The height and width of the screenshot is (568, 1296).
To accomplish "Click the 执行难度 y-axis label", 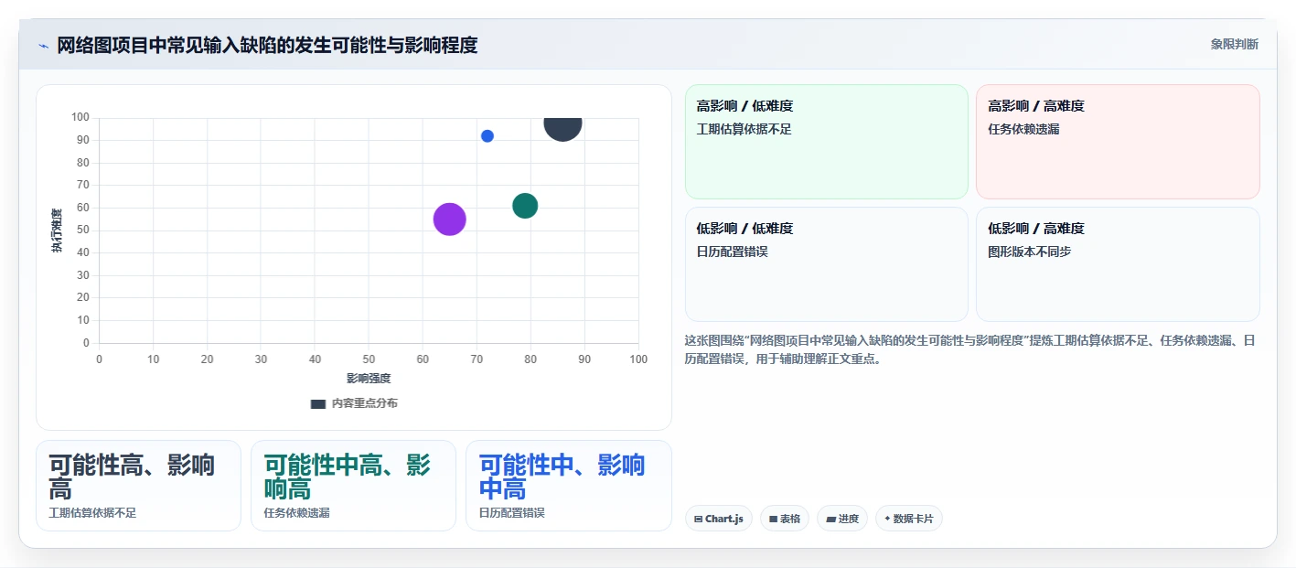I will coord(57,230).
